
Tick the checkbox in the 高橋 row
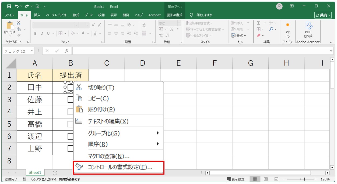71,124
